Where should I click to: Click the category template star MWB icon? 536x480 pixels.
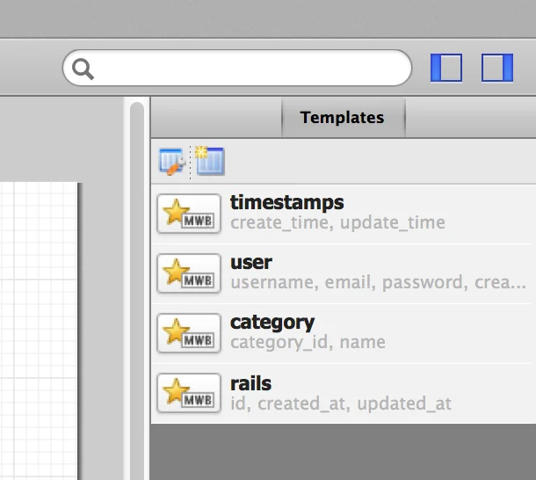[x=189, y=333]
